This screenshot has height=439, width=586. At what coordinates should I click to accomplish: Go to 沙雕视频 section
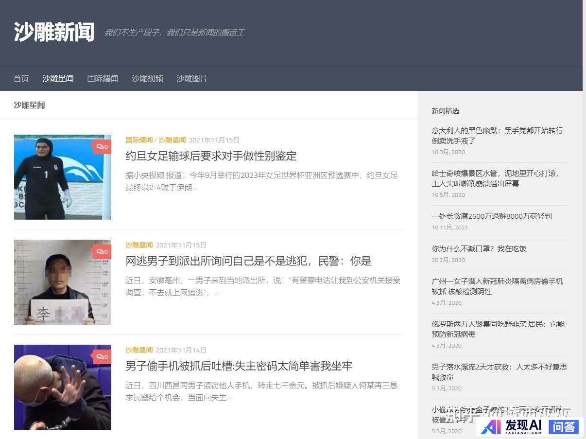[147, 78]
